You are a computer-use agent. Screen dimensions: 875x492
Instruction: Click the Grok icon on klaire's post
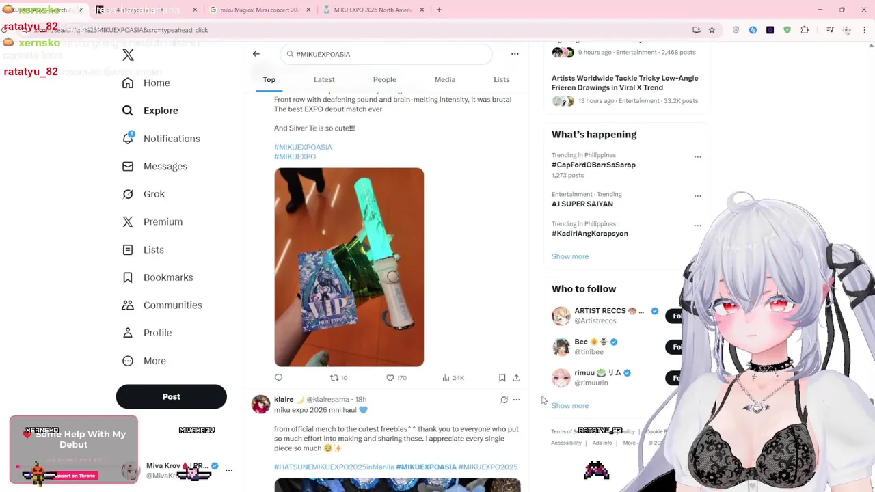(x=504, y=400)
